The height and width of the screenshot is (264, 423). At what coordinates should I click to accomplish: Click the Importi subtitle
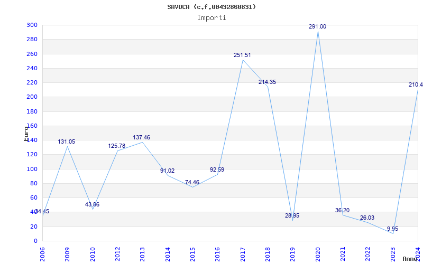coord(212,18)
